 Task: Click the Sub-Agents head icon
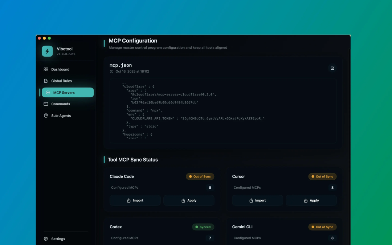click(46, 116)
